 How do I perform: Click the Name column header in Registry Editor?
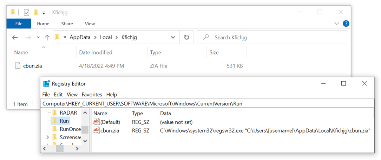(x=100, y=113)
